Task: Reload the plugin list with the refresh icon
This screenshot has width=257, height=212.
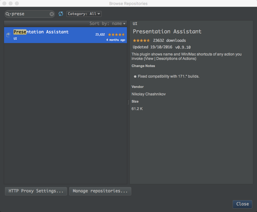Action: point(61,14)
